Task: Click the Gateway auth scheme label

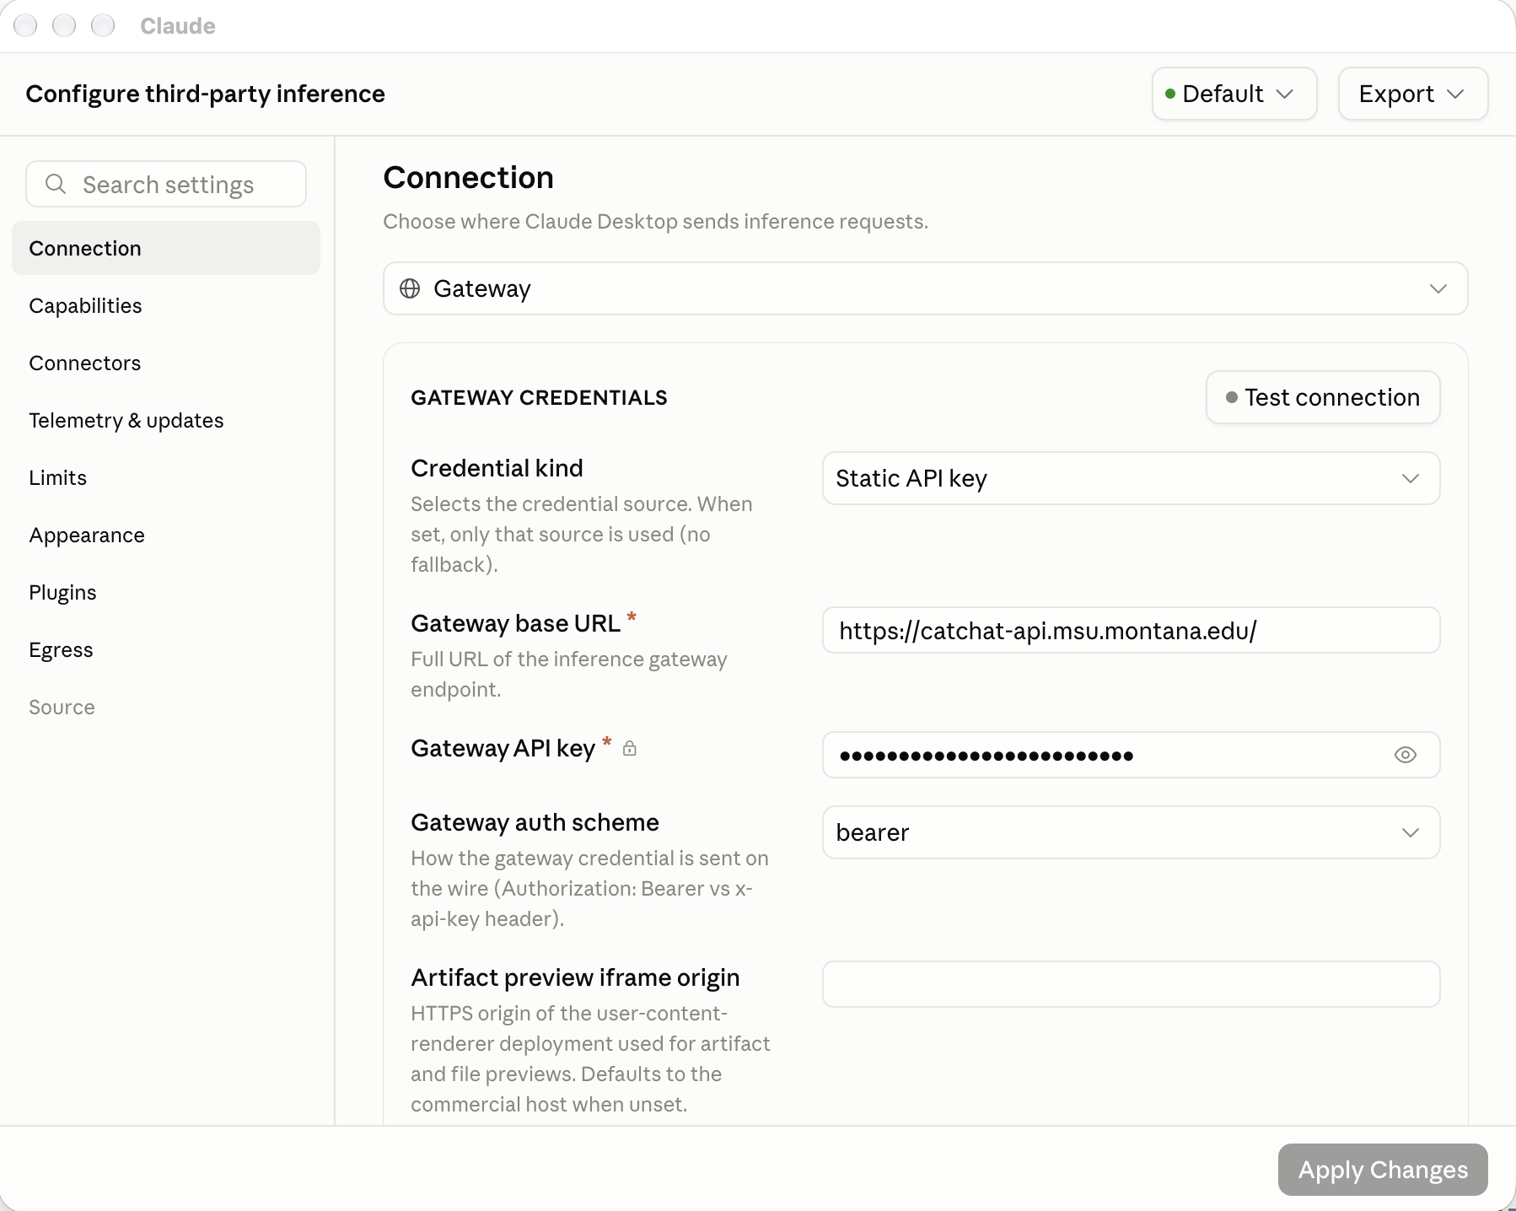Action: click(x=535, y=822)
